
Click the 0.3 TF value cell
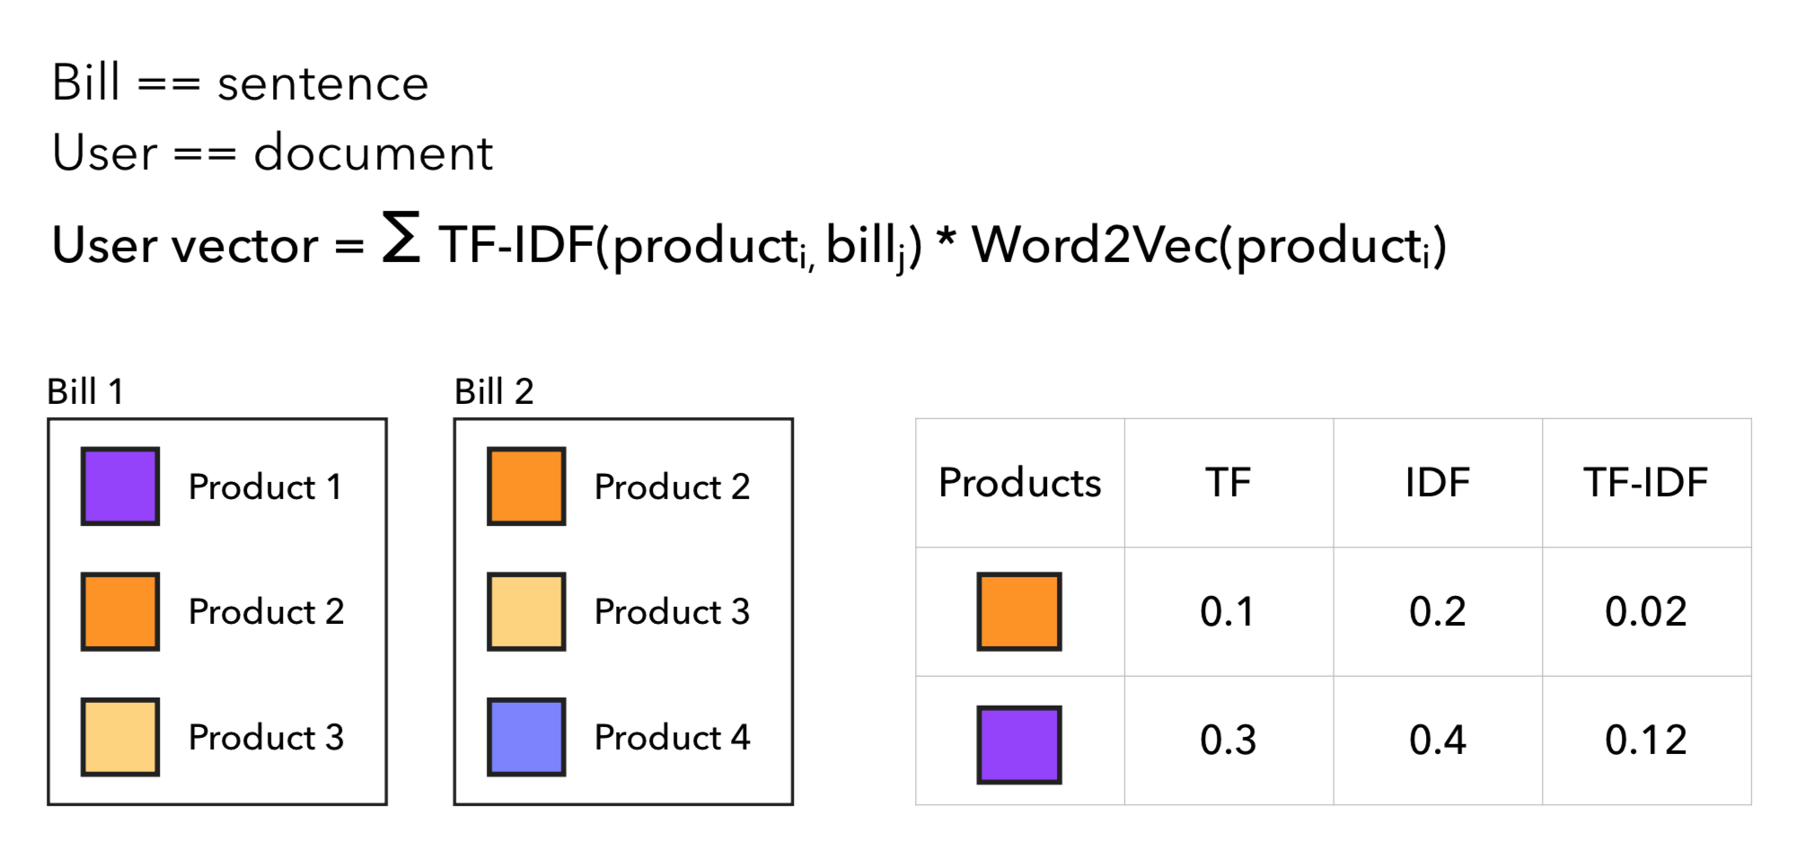[1228, 741]
